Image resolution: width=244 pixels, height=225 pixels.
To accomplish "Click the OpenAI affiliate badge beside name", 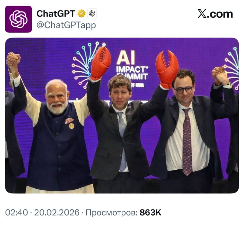I will [92, 14].
